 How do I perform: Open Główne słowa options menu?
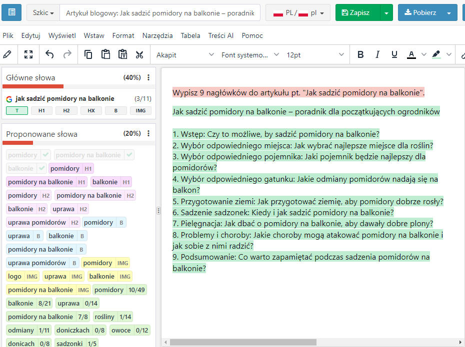[x=148, y=77]
